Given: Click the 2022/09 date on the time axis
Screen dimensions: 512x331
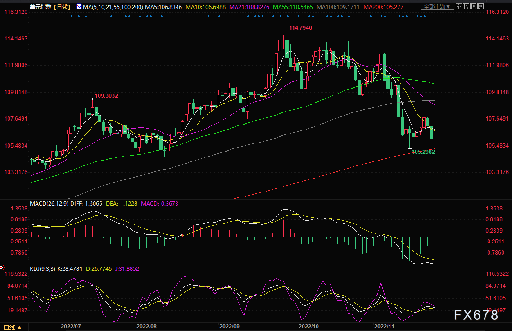Looking at the screenshot, I should point(231,326).
